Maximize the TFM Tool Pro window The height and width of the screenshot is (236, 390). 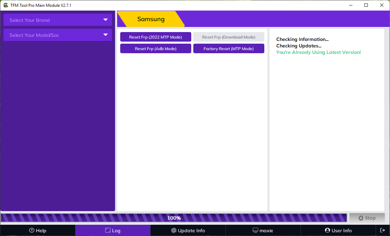(x=366, y=5)
